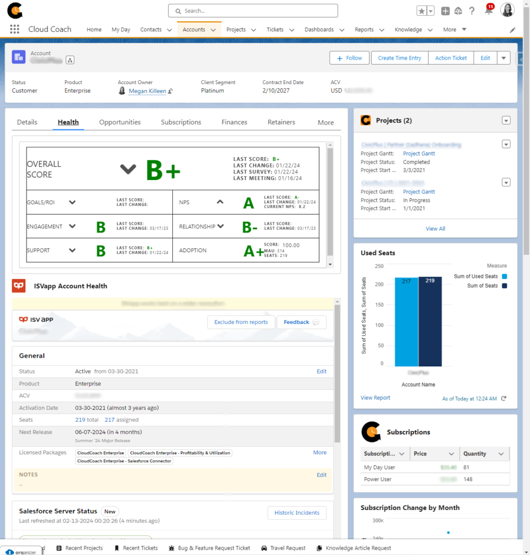Click the help question mark icon
The image size is (530, 555).
[x=473, y=10]
